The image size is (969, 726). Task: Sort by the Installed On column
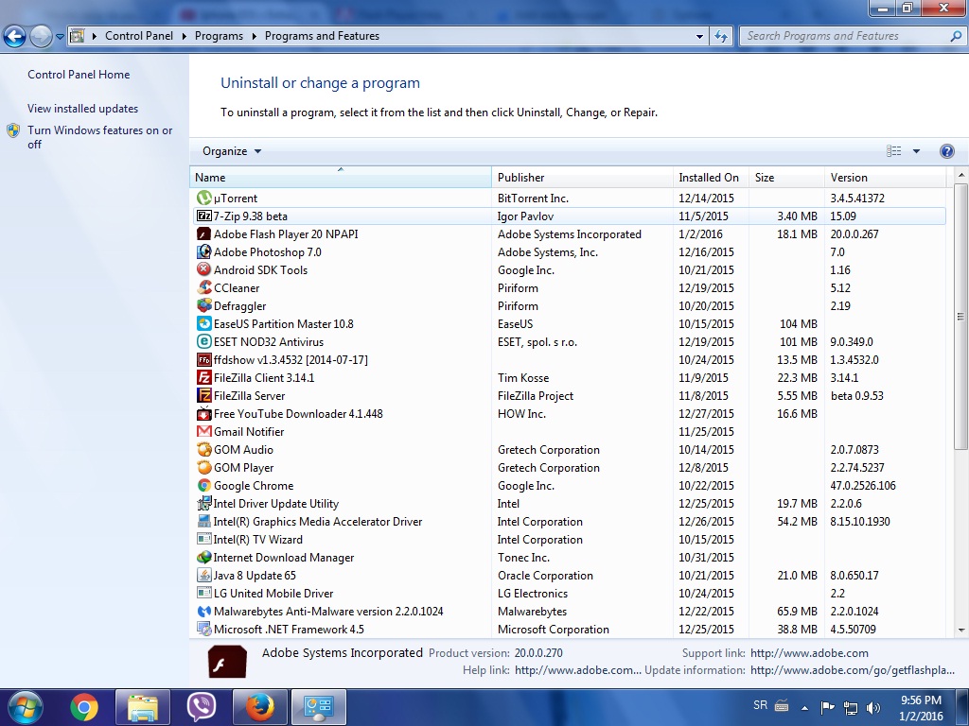[711, 177]
